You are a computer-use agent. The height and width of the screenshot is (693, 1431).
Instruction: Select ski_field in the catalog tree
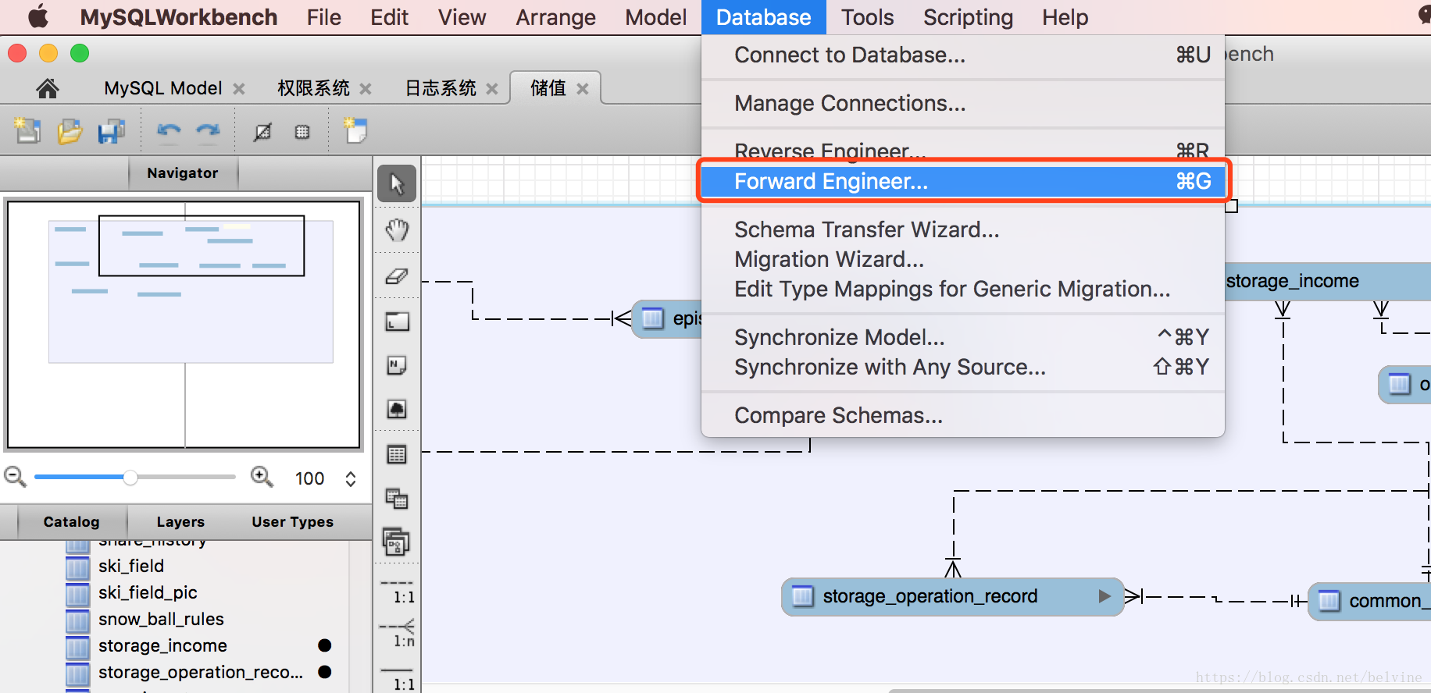click(131, 566)
